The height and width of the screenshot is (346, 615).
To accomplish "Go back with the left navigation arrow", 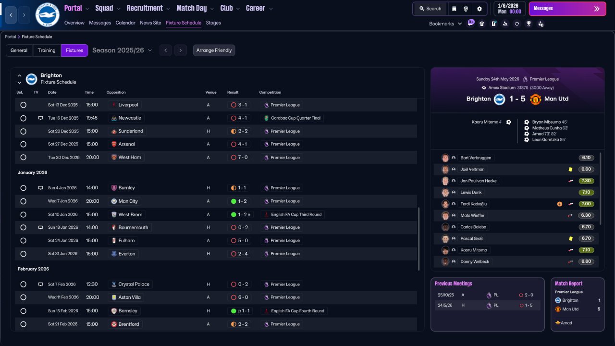I will tap(11, 15).
